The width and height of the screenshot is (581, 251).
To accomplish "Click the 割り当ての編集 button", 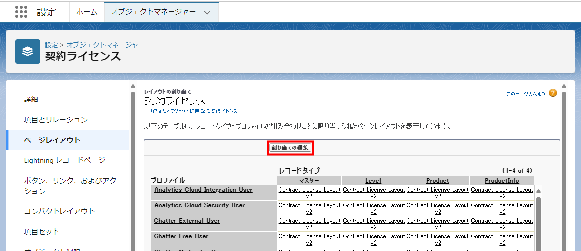I will (x=290, y=148).
